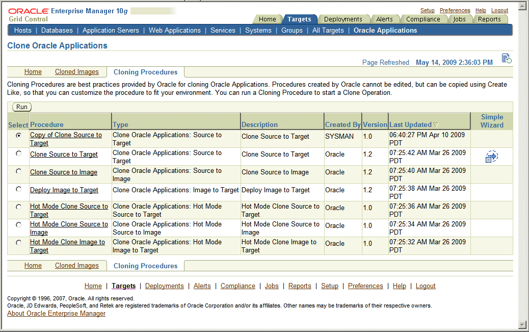This screenshot has width=529, height=332.
Task: Open the Home main tab
Action: coord(267,19)
